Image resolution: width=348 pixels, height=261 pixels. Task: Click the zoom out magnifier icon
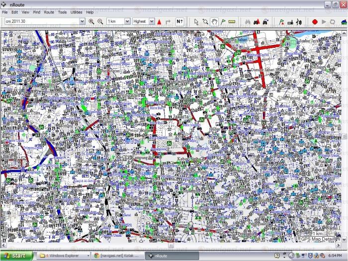[100, 22]
